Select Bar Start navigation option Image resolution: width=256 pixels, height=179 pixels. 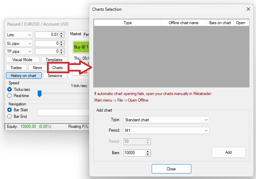[10, 110]
